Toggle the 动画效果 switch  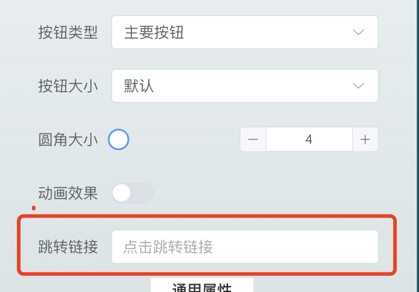pyautogui.click(x=133, y=193)
